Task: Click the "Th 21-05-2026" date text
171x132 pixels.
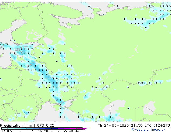Action: pos(113,126)
